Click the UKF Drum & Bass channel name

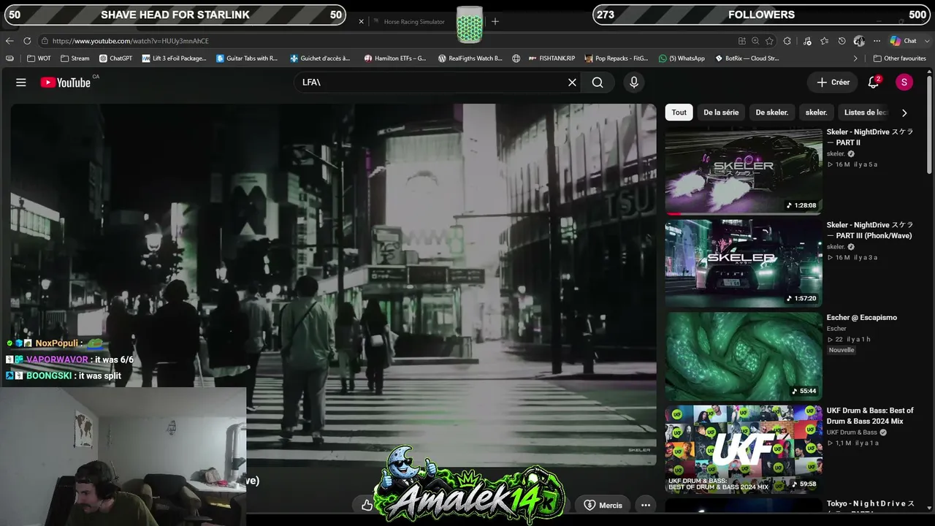[x=852, y=432]
